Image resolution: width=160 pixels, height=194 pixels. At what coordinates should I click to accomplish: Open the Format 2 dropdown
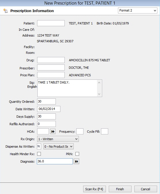point(138,11)
